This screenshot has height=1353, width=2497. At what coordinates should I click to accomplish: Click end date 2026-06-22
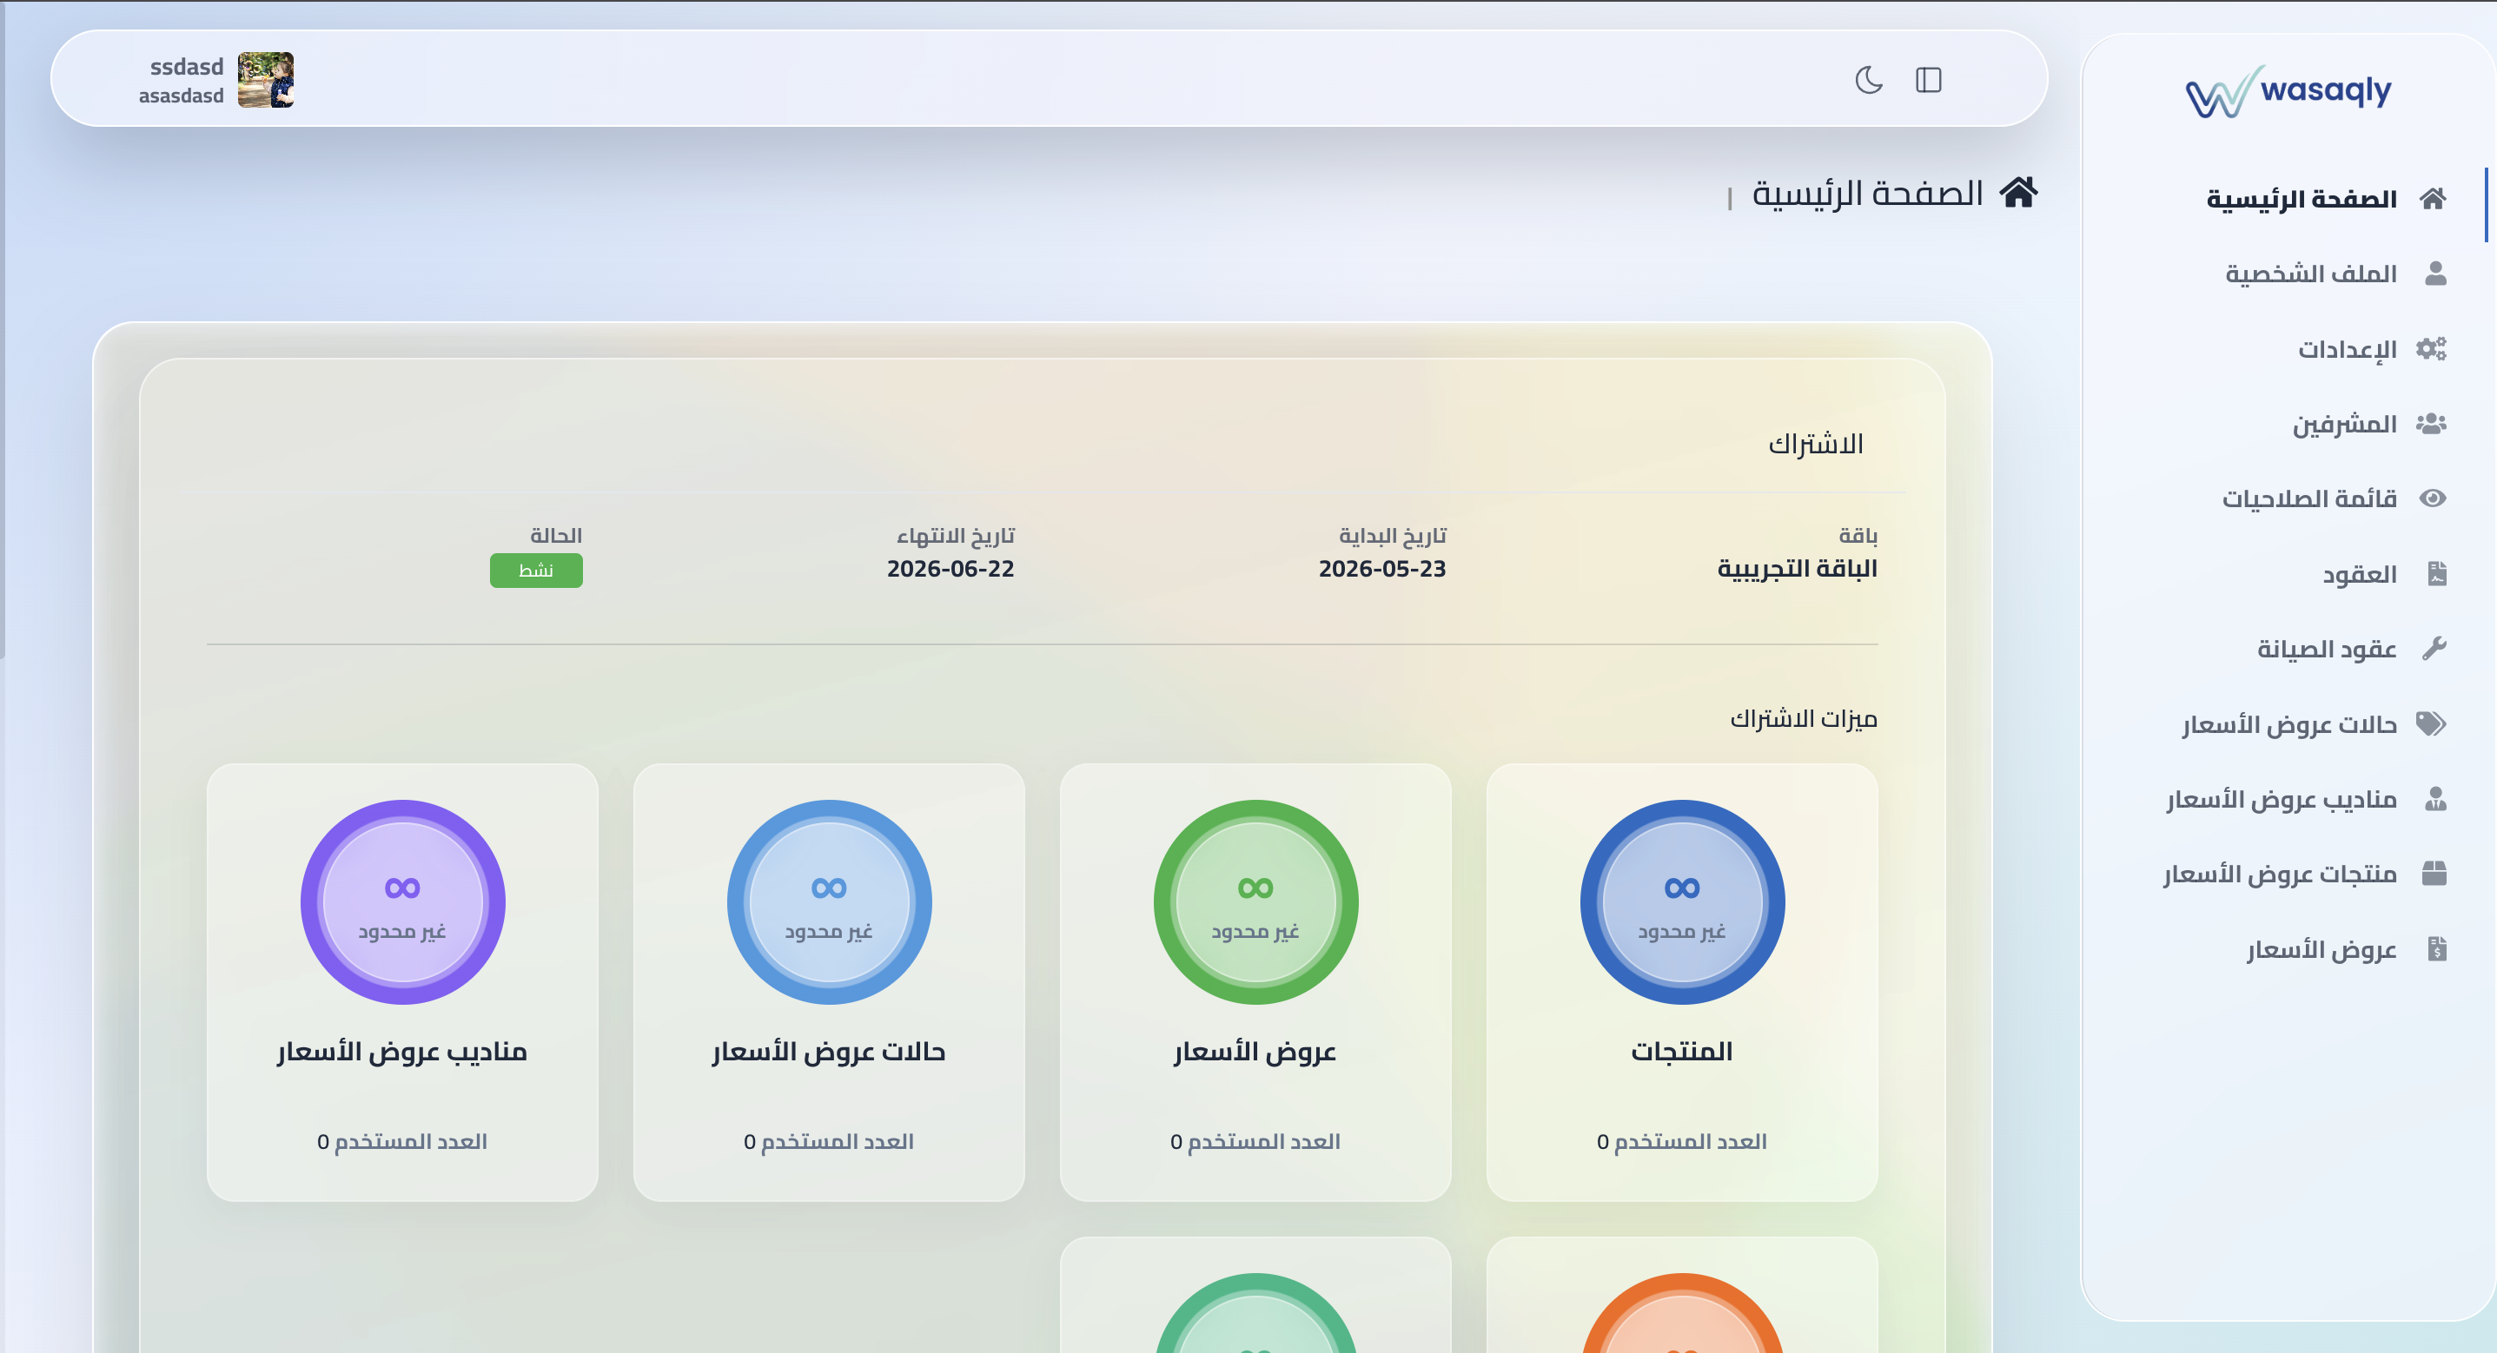(950, 568)
